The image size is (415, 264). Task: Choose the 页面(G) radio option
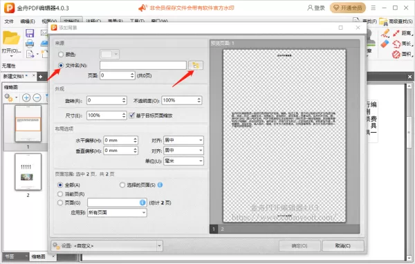pyautogui.click(x=60, y=202)
